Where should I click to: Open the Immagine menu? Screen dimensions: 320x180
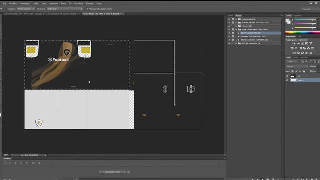point(25,3)
